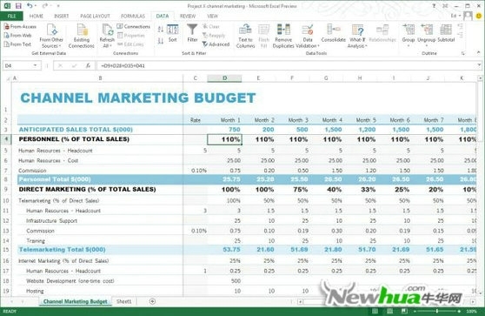Switch to PAGE LAYOUT tab

(x=95, y=17)
